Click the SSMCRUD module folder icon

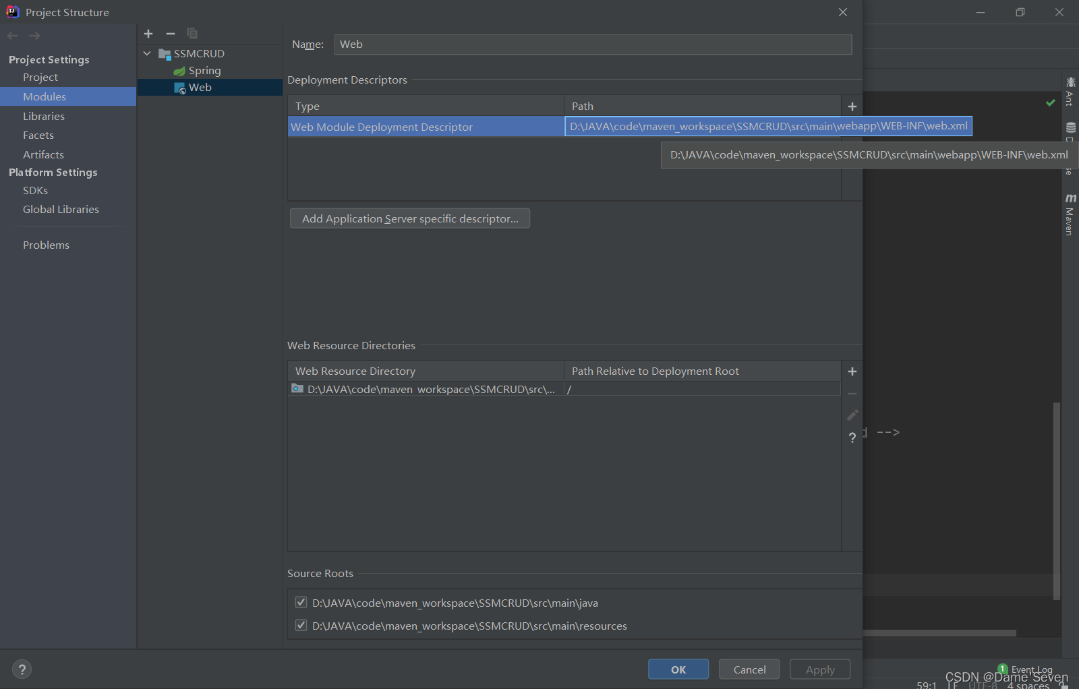[x=165, y=54]
